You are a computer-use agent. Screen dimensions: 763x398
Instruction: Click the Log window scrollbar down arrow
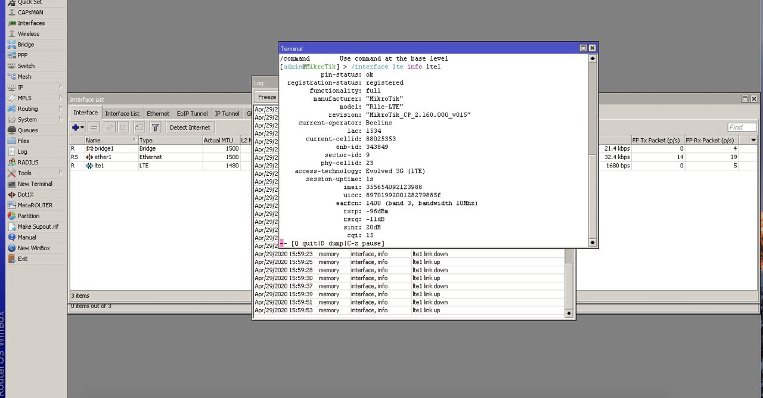(568, 313)
